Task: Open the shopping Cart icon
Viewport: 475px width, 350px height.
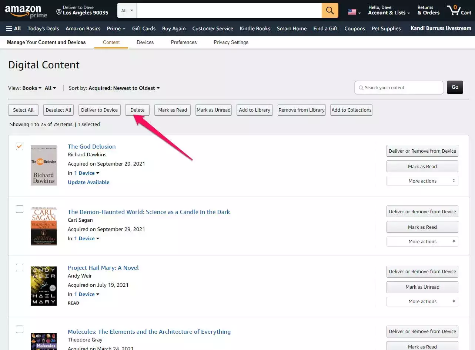Action: (x=459, y=10)
